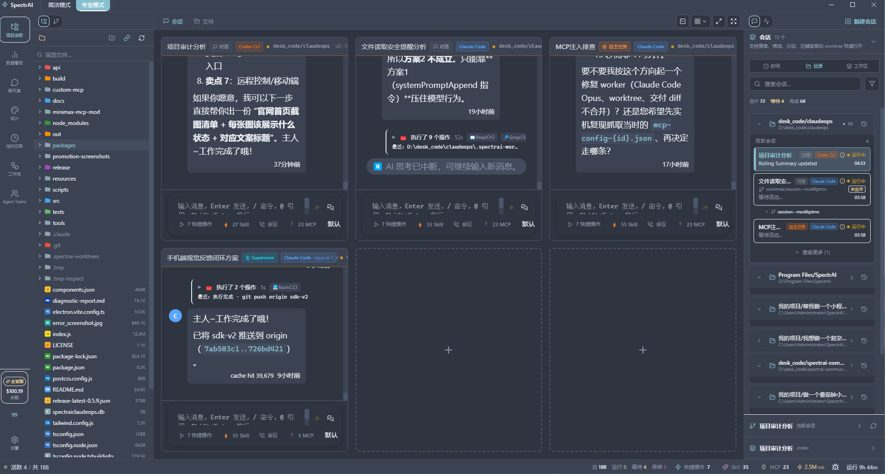Collapse the desk_code/claudeops session group
Image resolution: width=885 pixels, height=474 pixels.
(759, 124)
